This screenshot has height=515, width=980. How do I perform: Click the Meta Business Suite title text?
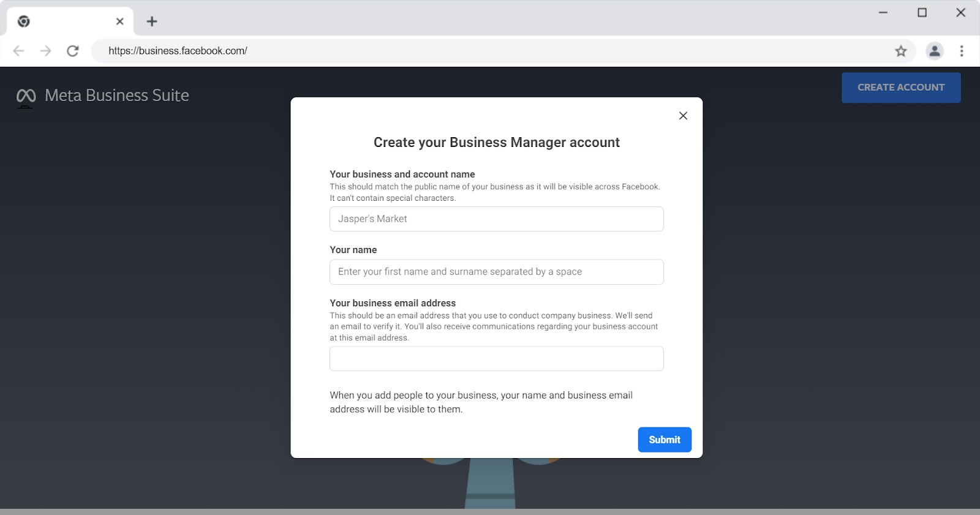pos(117,96)
